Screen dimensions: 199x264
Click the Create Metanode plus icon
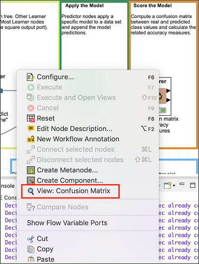[31, 170]
